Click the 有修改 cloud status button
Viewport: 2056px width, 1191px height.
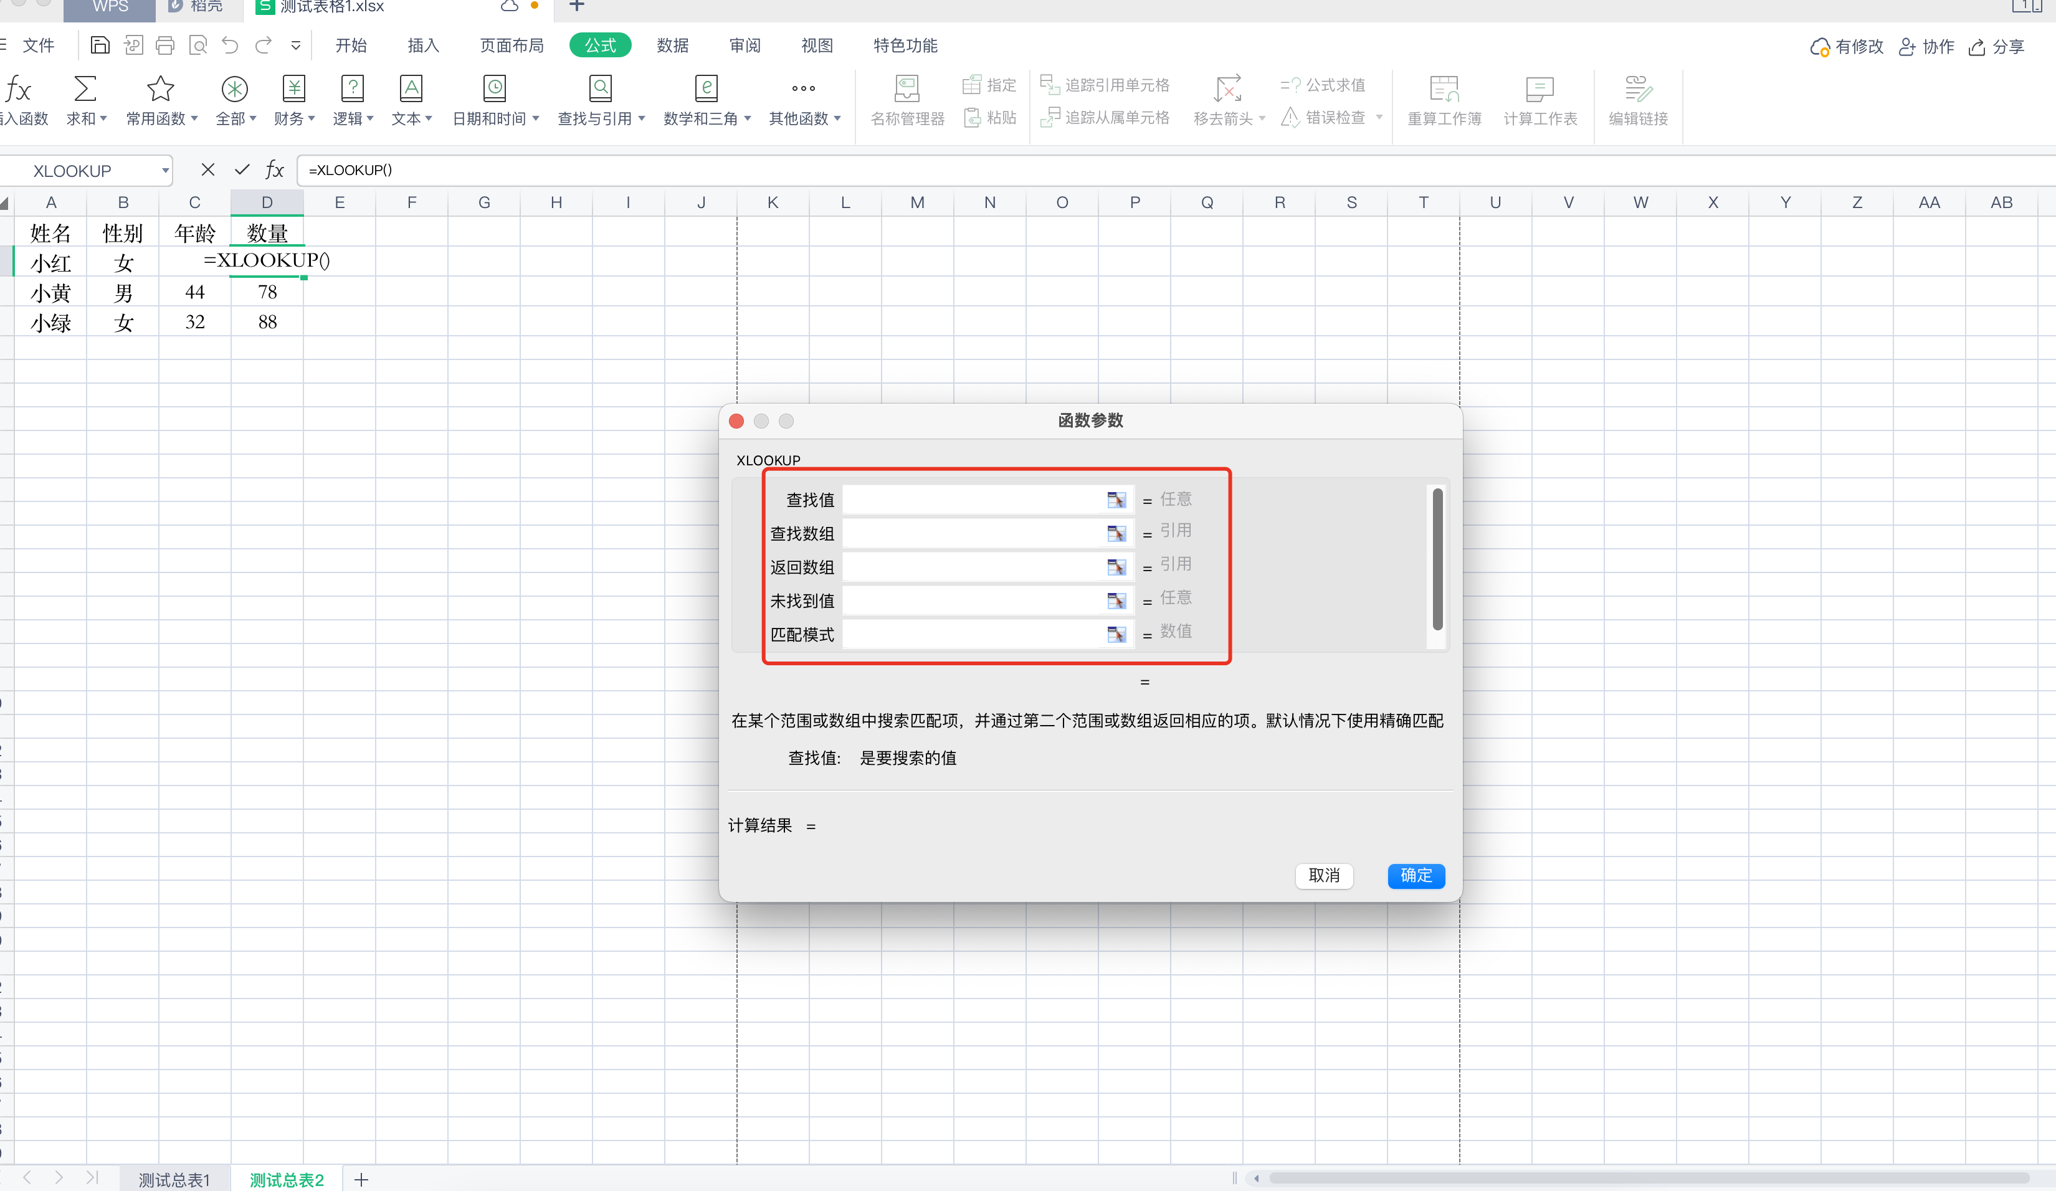point(1846,47)
